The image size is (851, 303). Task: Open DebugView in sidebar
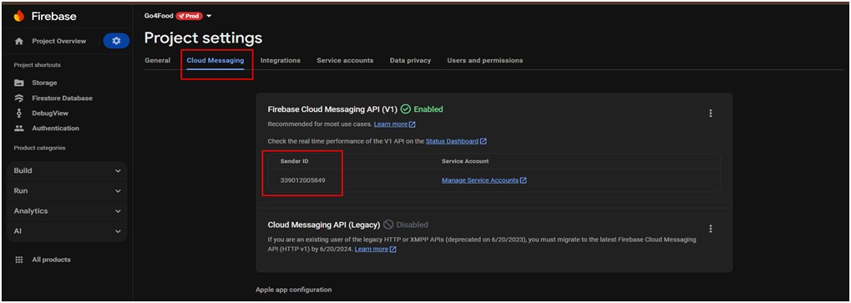tap(41, 114)
